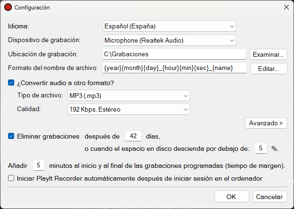The width and height of the screenshot is (294, 209).
Task: Click the Idioma: label
Action: [18, 26]
